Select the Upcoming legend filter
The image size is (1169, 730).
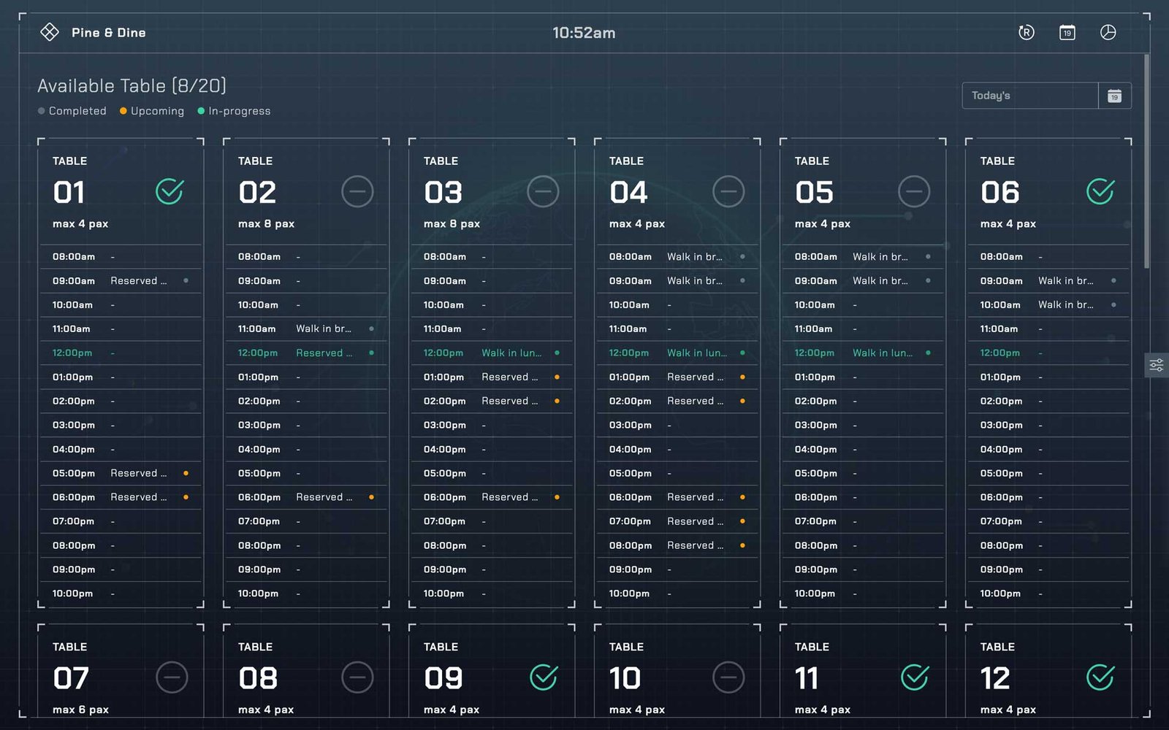pyautogui.click(x=152, y=111)
